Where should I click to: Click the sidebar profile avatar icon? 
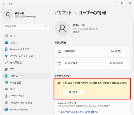8,15
